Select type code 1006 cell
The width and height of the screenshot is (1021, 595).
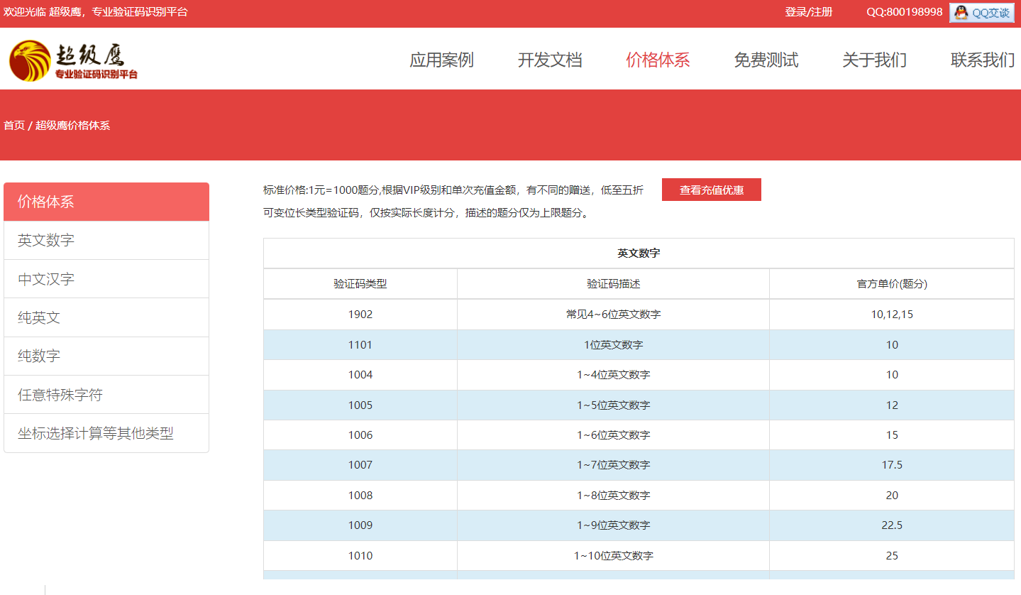(x=360, y=435)
